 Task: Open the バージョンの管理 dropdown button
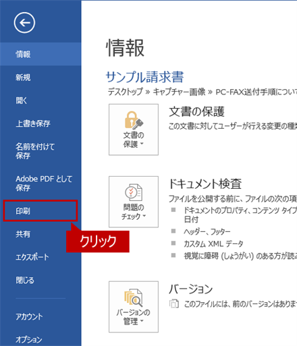click(x=134, y=307)
